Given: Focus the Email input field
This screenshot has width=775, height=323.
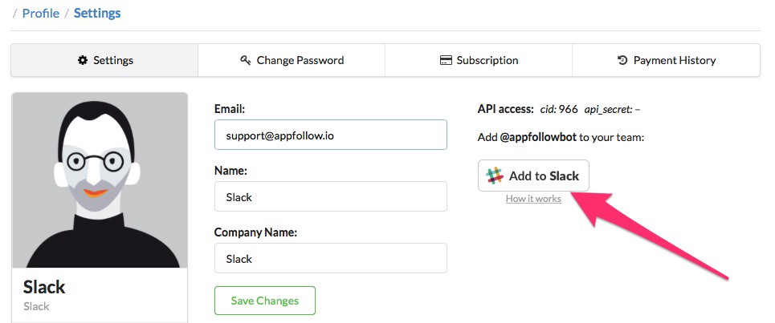Looking at the screenshot, I should 330,135.
